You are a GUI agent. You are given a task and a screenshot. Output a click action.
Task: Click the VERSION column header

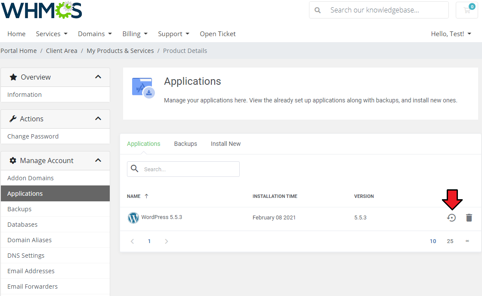coord(364,196)
